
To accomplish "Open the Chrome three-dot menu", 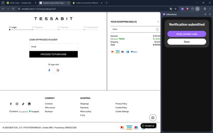I will point(210,9).
